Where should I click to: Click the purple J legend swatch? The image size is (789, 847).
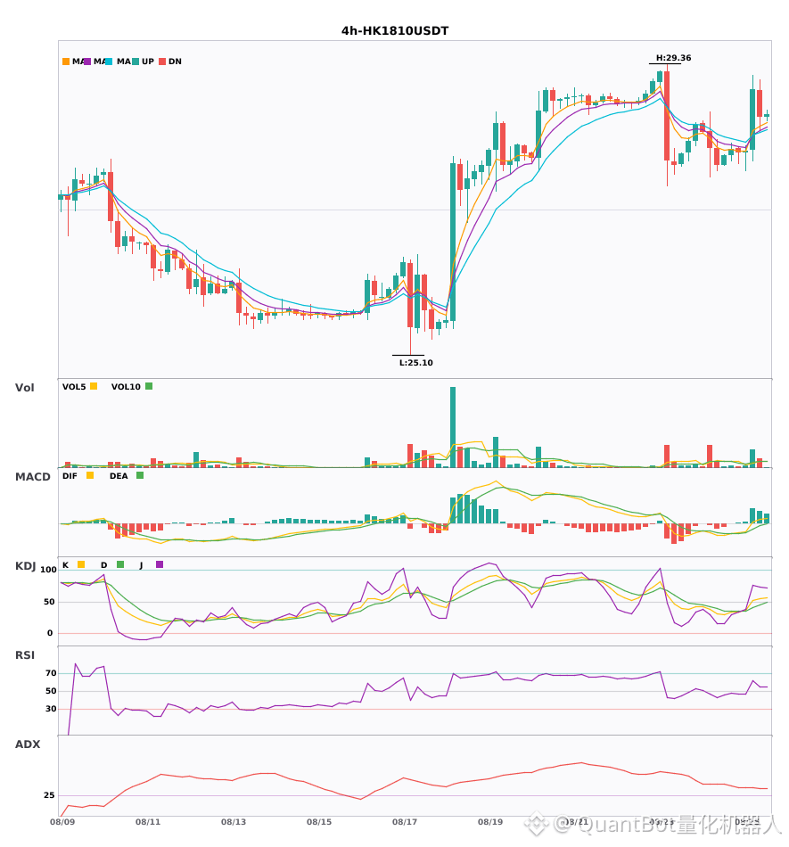(x=160, y=564)
